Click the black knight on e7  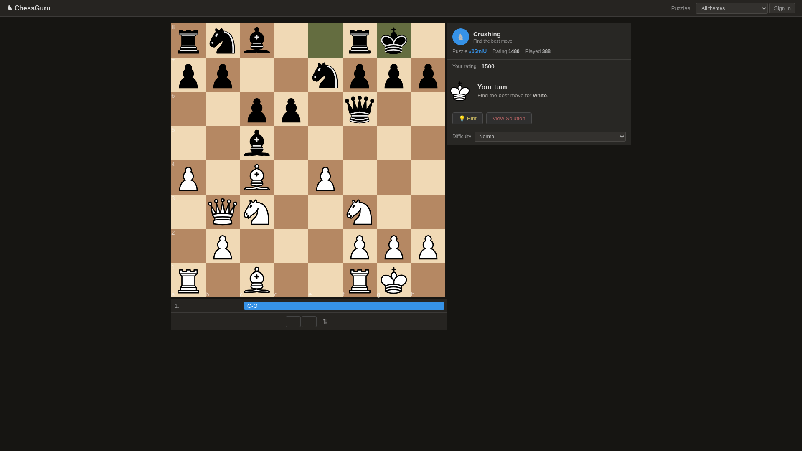coord(325,75)
